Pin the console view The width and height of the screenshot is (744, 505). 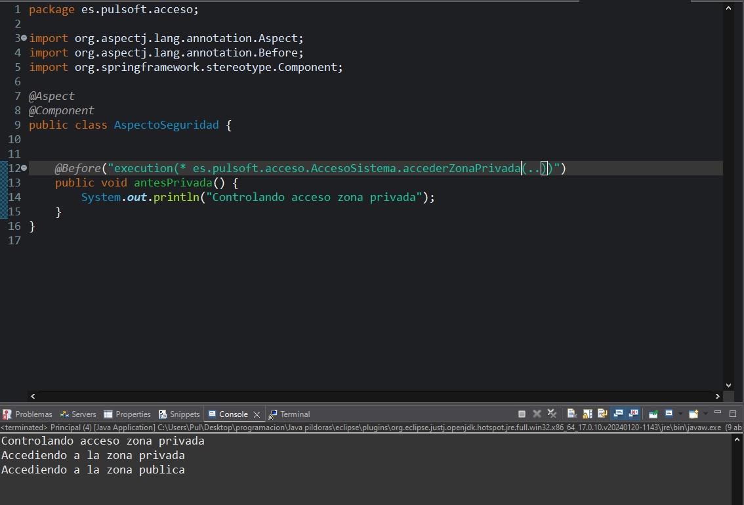click(x=653, y=414)
